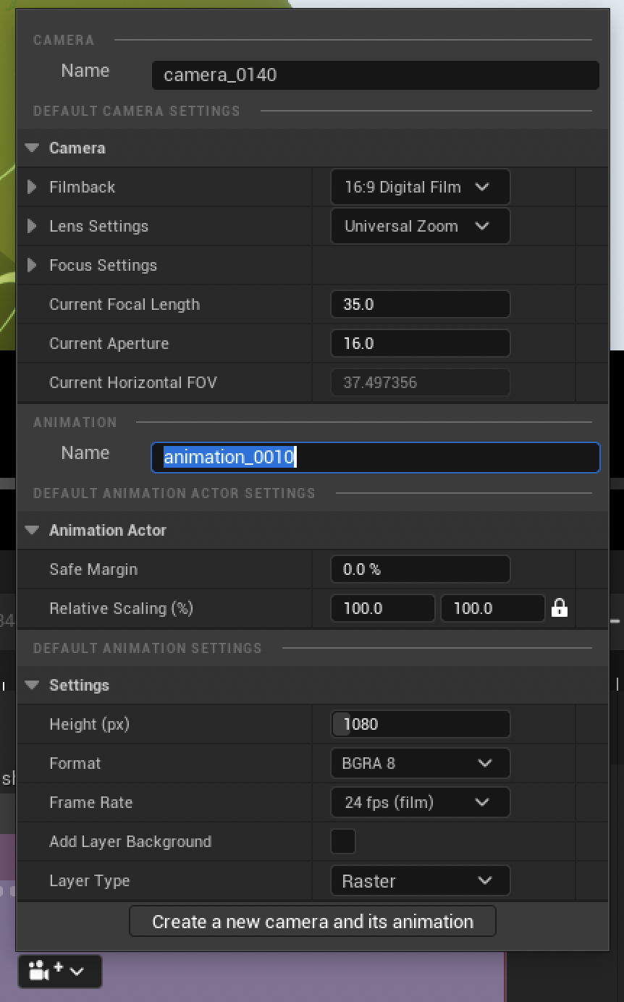Expand the Filmback settings row
Image resolution: width=624 pixels, height=1002 pixels.
(x=32, y=187)
